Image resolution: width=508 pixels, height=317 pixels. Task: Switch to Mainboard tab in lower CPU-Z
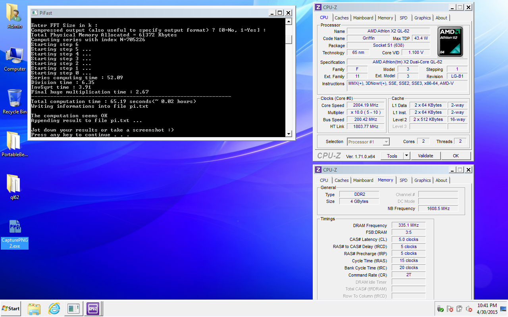pyautogui.click(x=363, y=180)
